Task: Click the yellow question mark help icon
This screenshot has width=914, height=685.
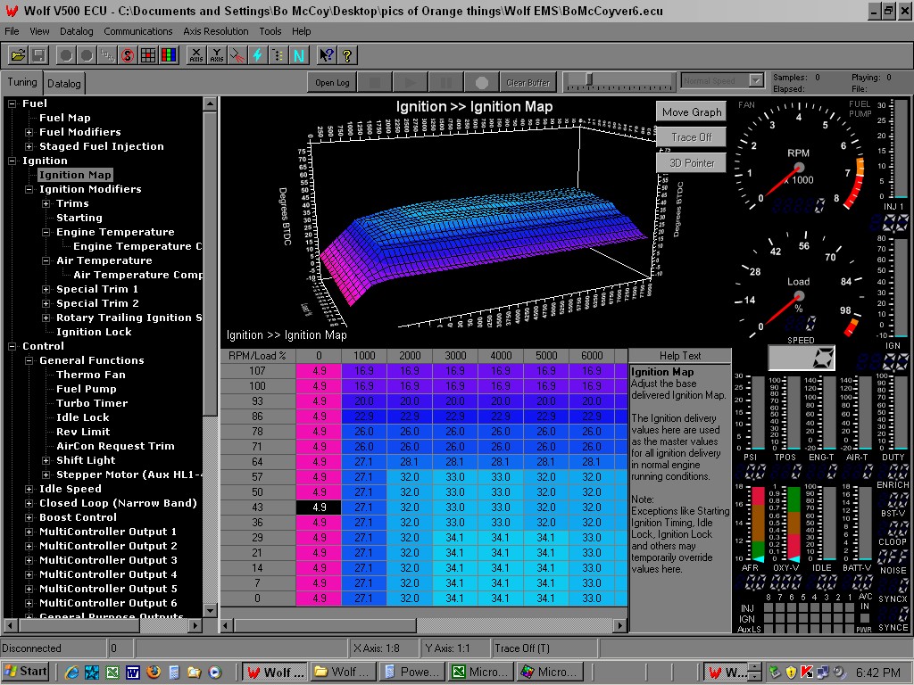Action: pyautogui.click(x=347, y=55)
